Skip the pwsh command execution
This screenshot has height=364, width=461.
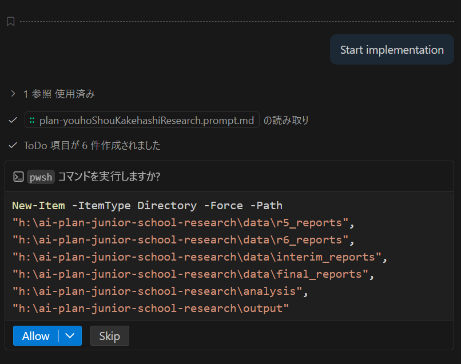pyautogui.click(x=109, y=336)
